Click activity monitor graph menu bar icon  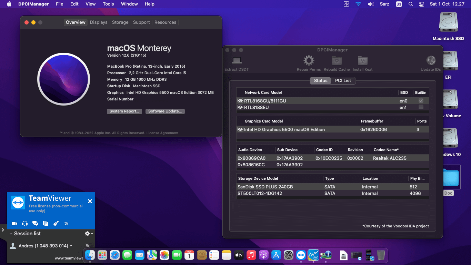point(347,4)
